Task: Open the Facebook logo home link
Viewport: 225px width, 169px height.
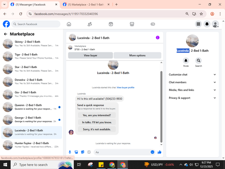Action: pyautogui.click(x=6, y=24)
